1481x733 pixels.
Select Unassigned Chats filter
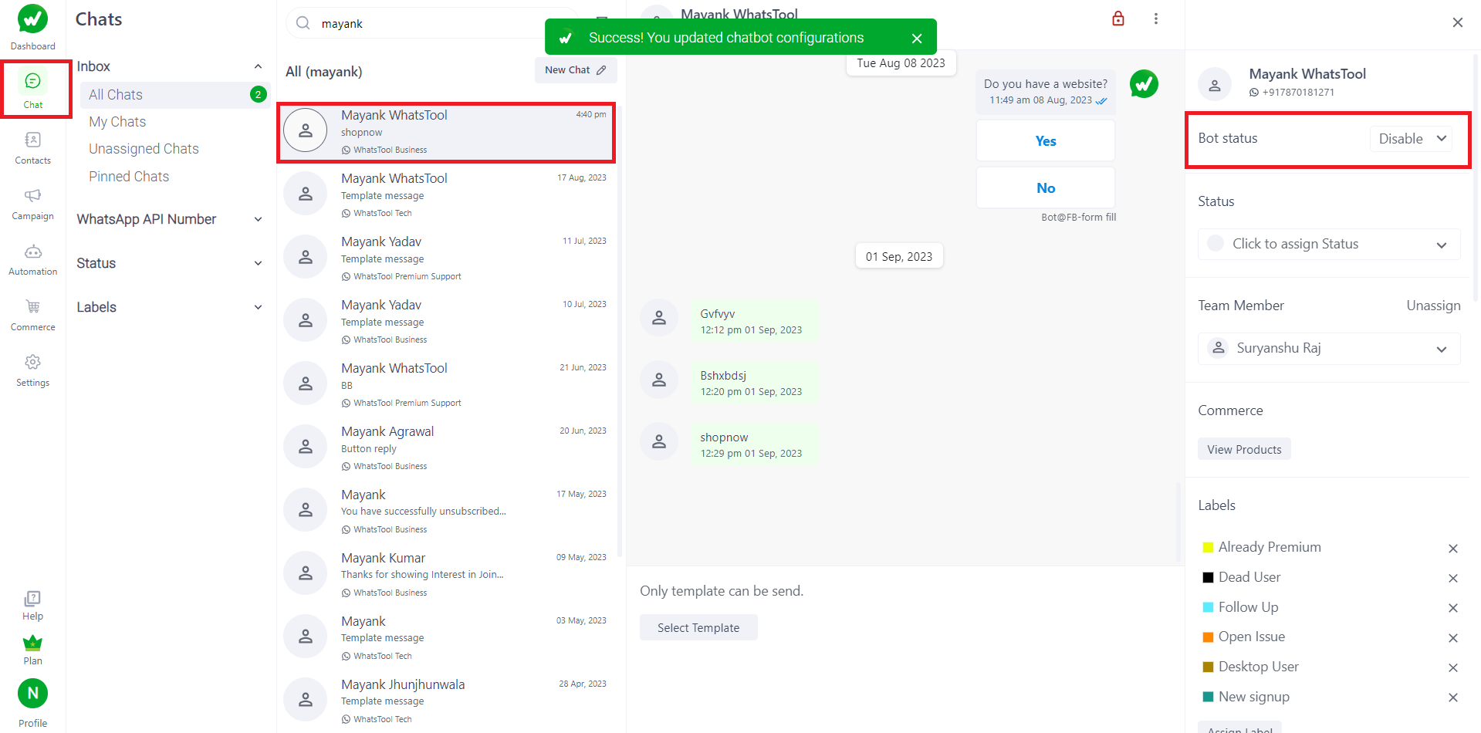[x=144, y=149]
